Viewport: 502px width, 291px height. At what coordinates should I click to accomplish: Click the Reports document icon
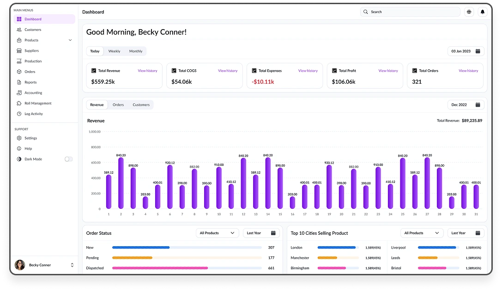tap(19, 82)
